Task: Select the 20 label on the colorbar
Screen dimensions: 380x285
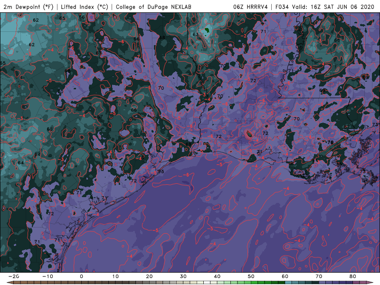Action: (x=149, y=276)
